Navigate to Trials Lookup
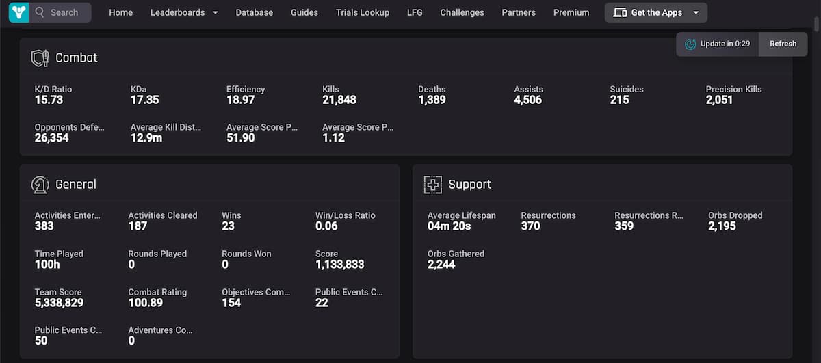 click(x=362, y=12)
